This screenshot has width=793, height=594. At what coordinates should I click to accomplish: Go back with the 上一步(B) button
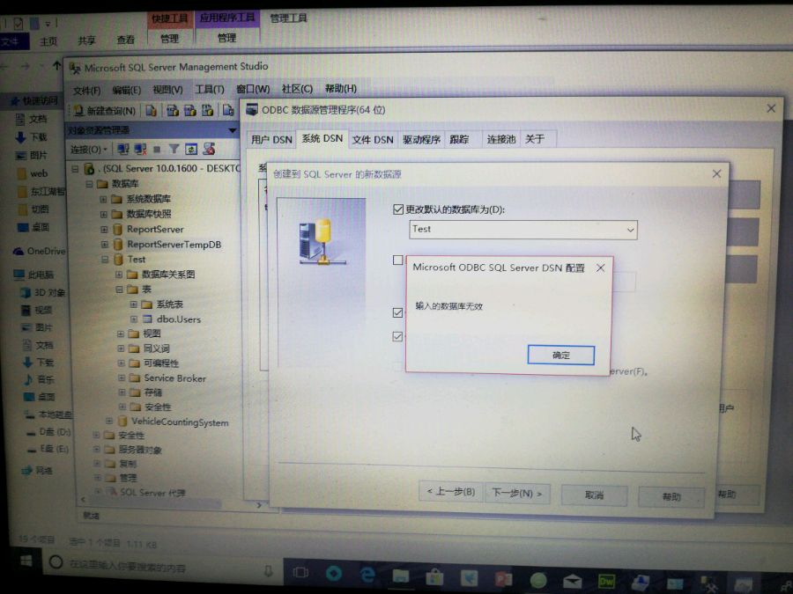pos(450,491)
